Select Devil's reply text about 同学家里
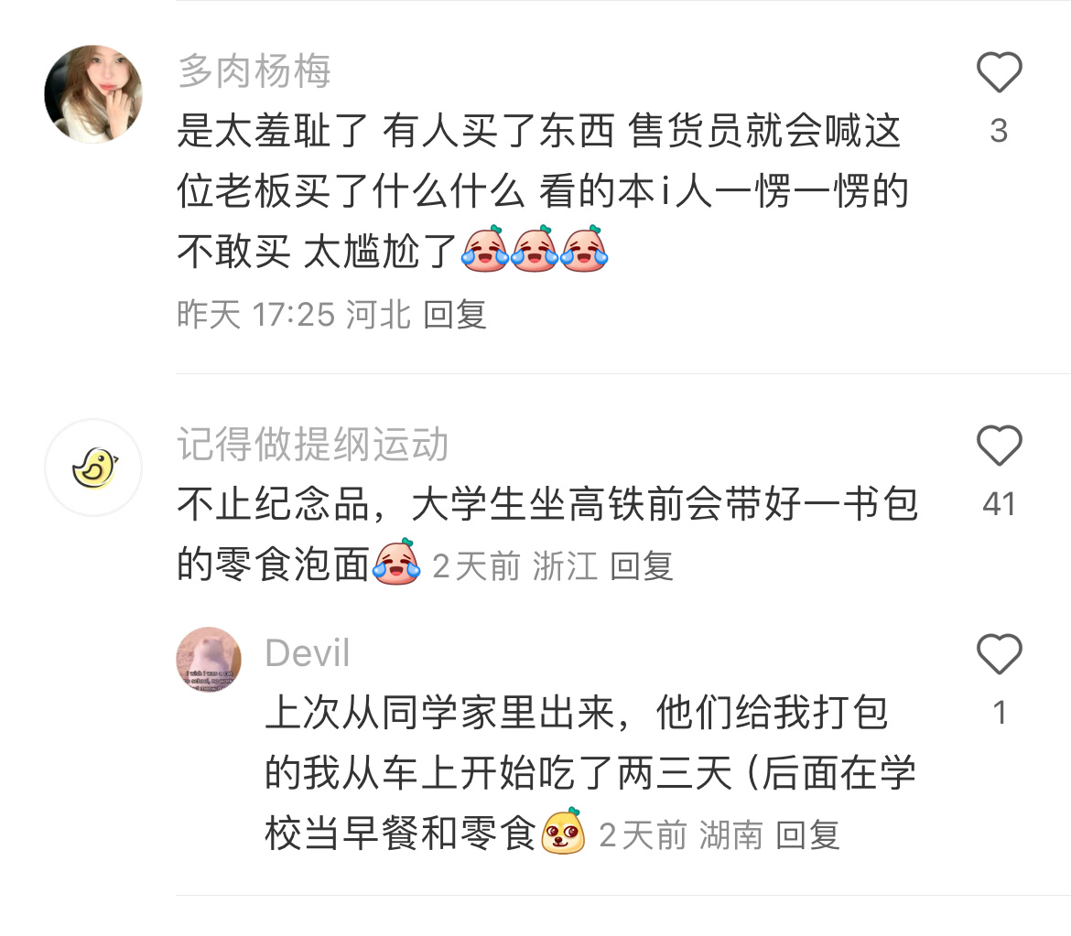The height and width of the screenshot is (936, 1071). (x=590, y=773)
